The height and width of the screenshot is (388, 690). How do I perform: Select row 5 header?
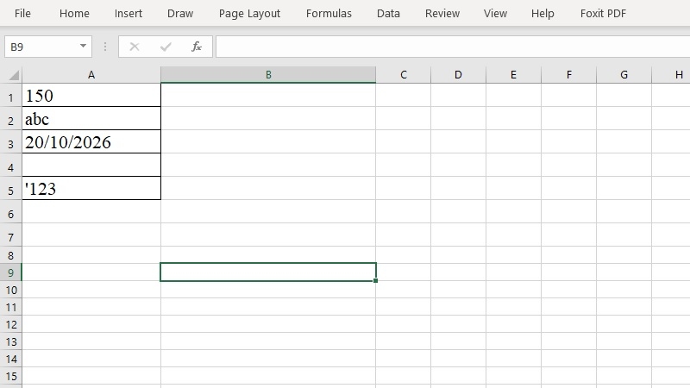[x=11, y=190]
